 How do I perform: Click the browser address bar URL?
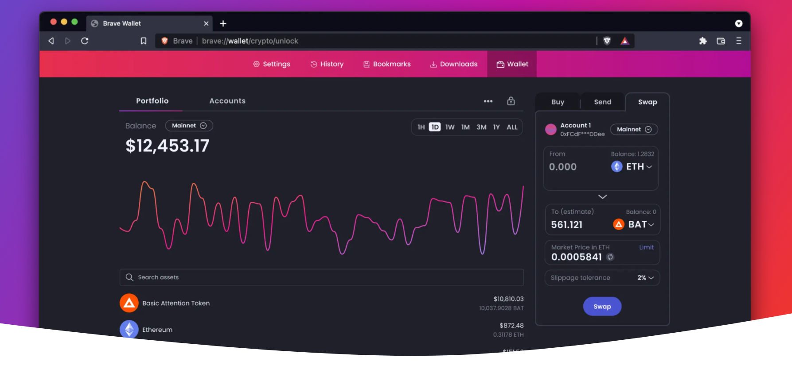(x=250, y=41)
